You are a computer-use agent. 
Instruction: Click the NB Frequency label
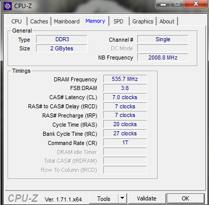tap(115, 57)
